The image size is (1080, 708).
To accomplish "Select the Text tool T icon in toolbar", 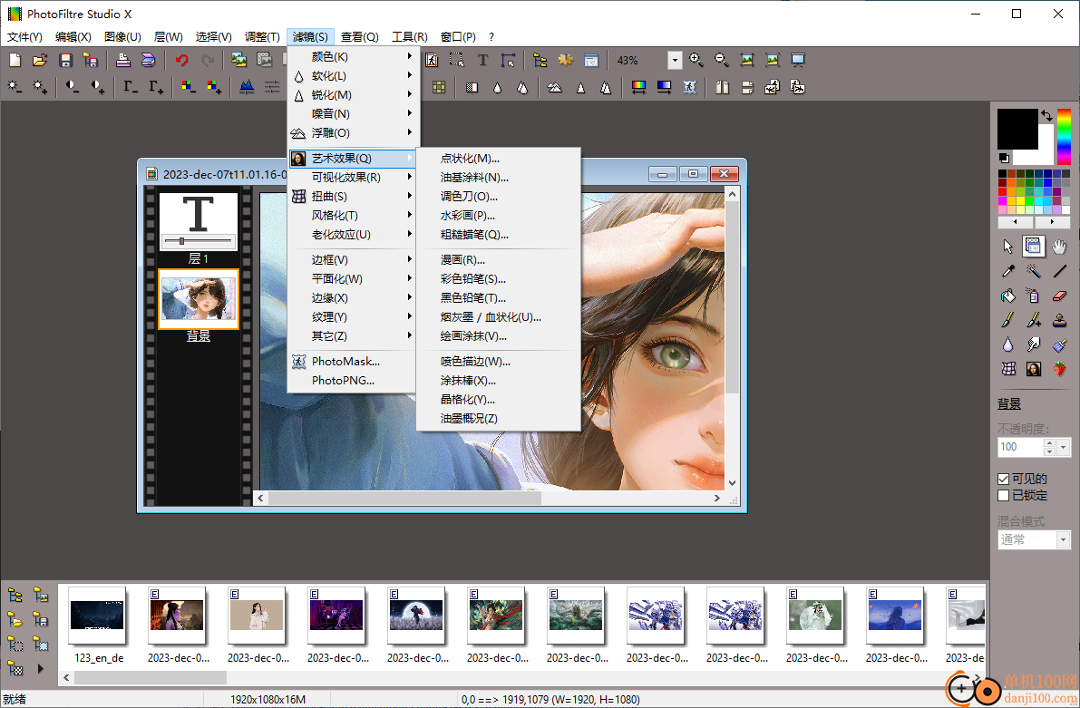I will pyautogui.click(x=482, y=61).
